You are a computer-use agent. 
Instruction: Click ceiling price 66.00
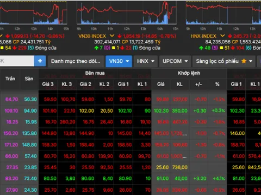pyautogui.click(x=11, y=156)
